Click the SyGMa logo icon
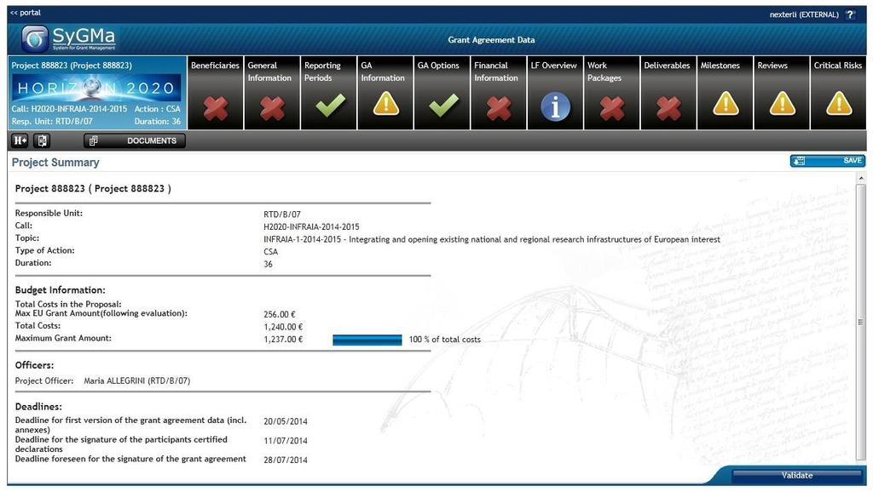 click(x=34, y=39)
